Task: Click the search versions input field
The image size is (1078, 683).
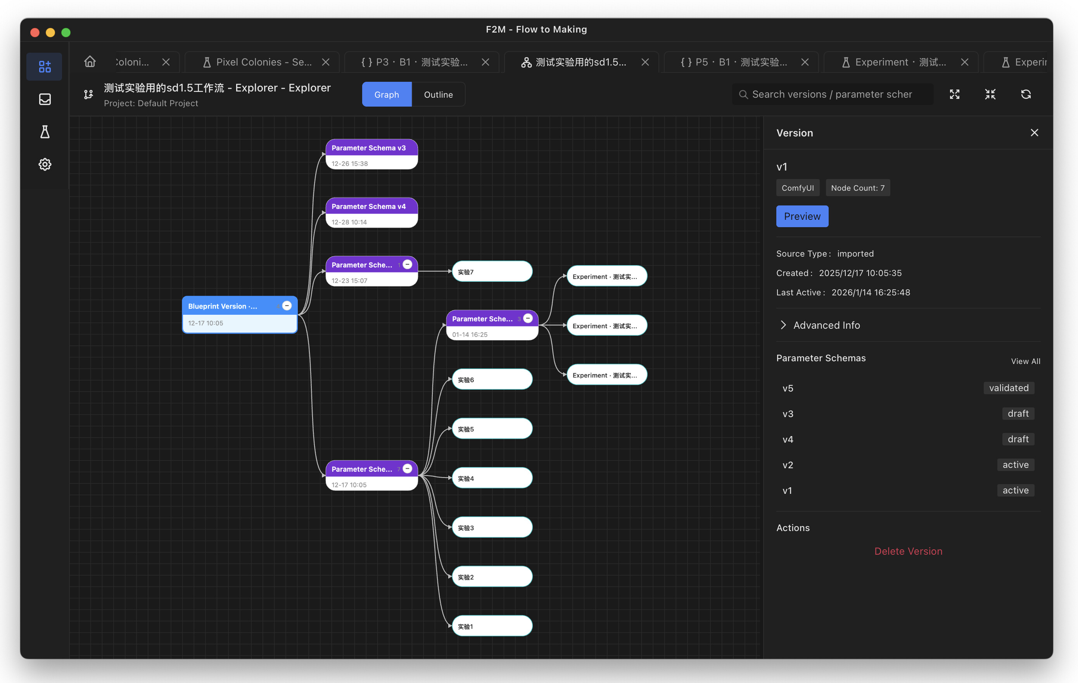Action: pos(832,94)
